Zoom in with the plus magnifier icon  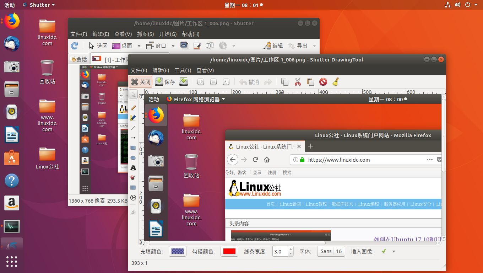click(201, 82)
